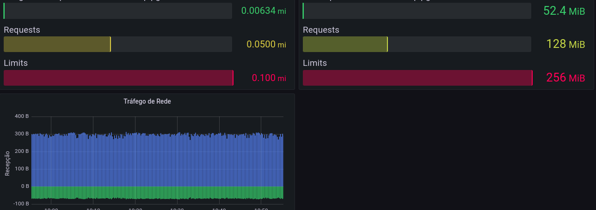Select the 128 MiB requests value

point(565,44)
